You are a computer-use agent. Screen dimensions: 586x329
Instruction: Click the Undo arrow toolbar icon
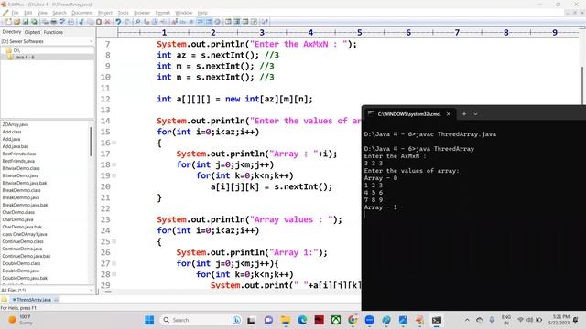[118, 22]
